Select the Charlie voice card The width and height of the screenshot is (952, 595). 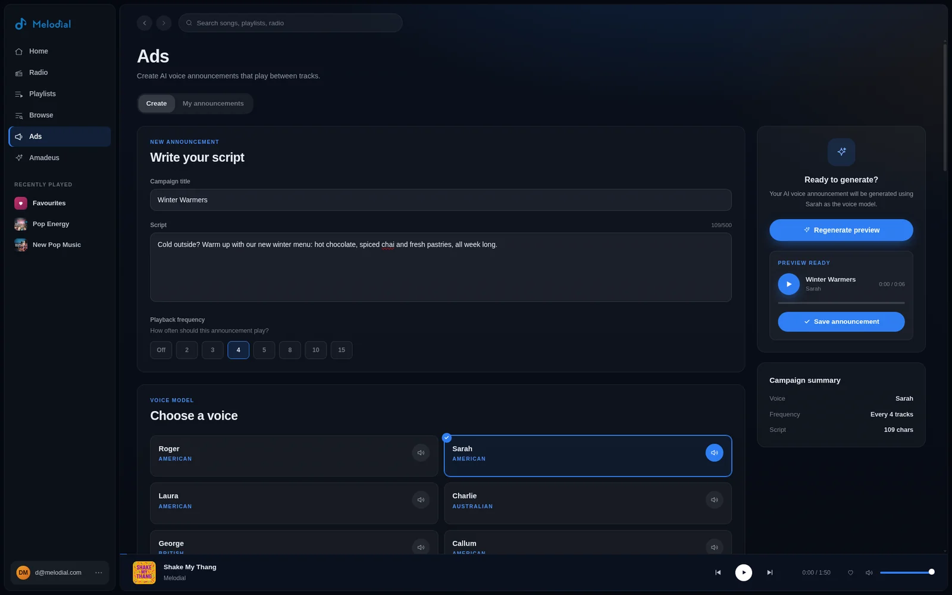coord(588,503)
